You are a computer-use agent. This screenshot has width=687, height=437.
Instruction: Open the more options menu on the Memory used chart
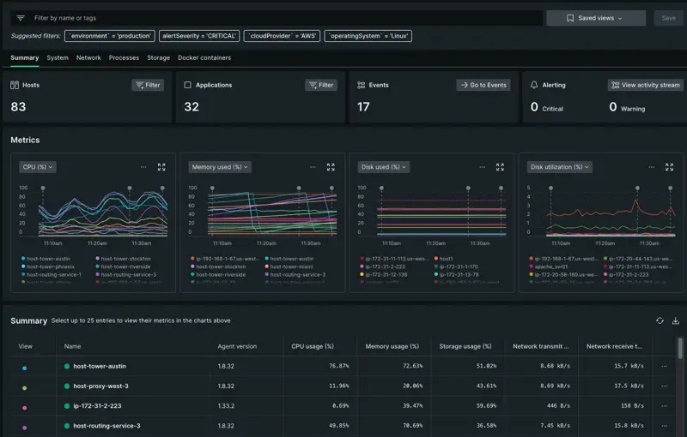point(313,167)
